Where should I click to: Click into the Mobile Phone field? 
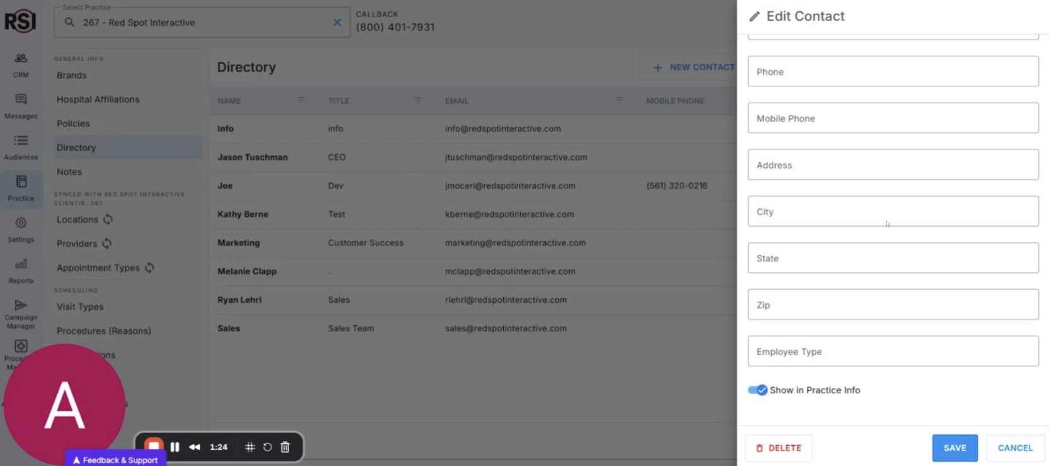click(893, 118)
